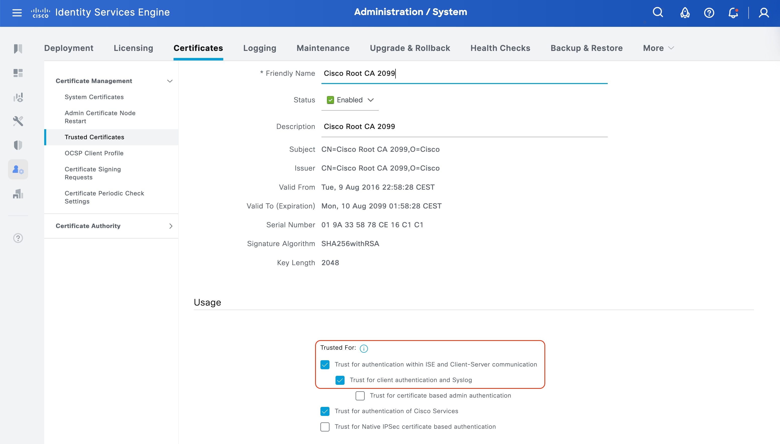
Task: Open Admin Certificate Node Restart
Action: click(100, 117)
